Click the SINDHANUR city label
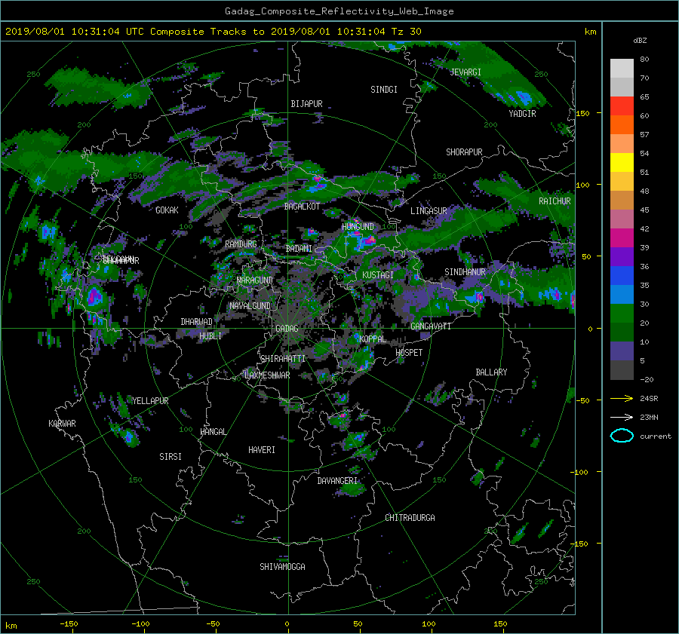This screenshot has width=679, height=634. coord(465,272)
